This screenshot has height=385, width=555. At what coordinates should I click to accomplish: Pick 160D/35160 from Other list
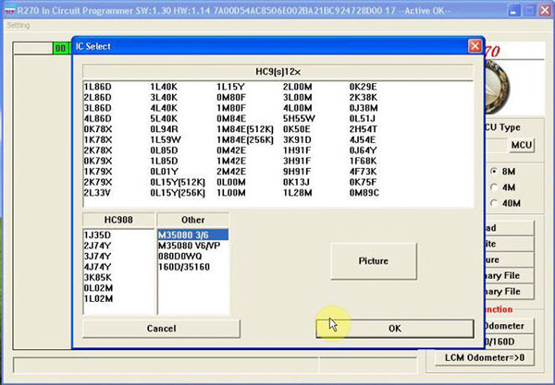[184, 267]
